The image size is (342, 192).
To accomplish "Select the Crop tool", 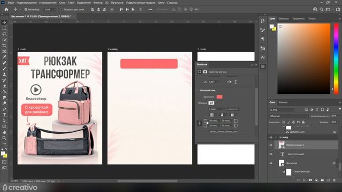I will click(x=4, y=45).
